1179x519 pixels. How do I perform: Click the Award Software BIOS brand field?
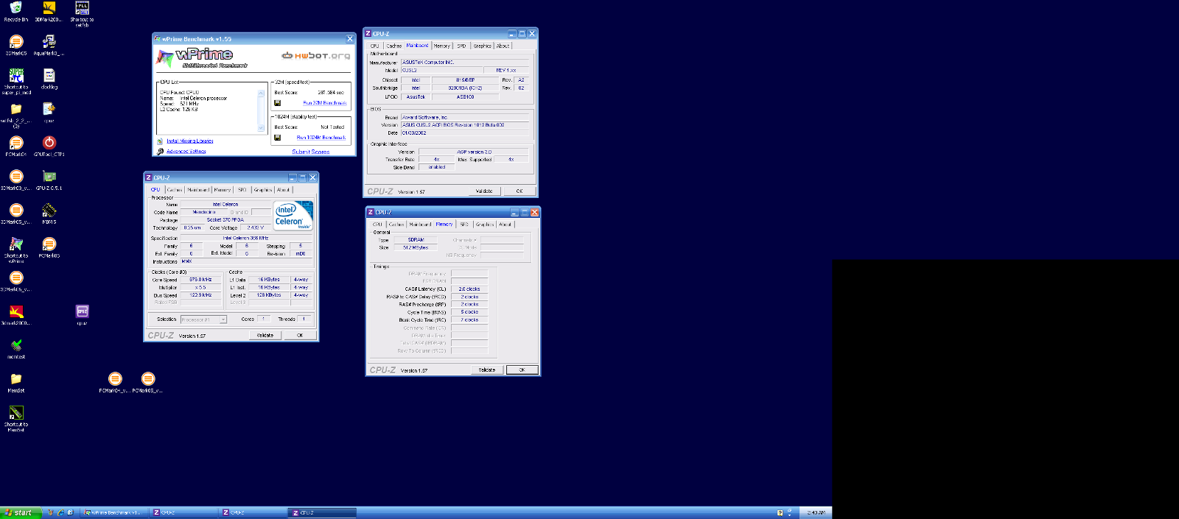tap(465, 117)
